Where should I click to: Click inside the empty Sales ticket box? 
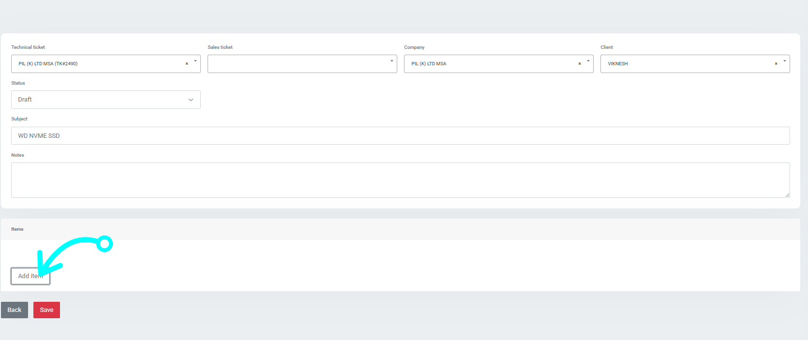(298, 64)
